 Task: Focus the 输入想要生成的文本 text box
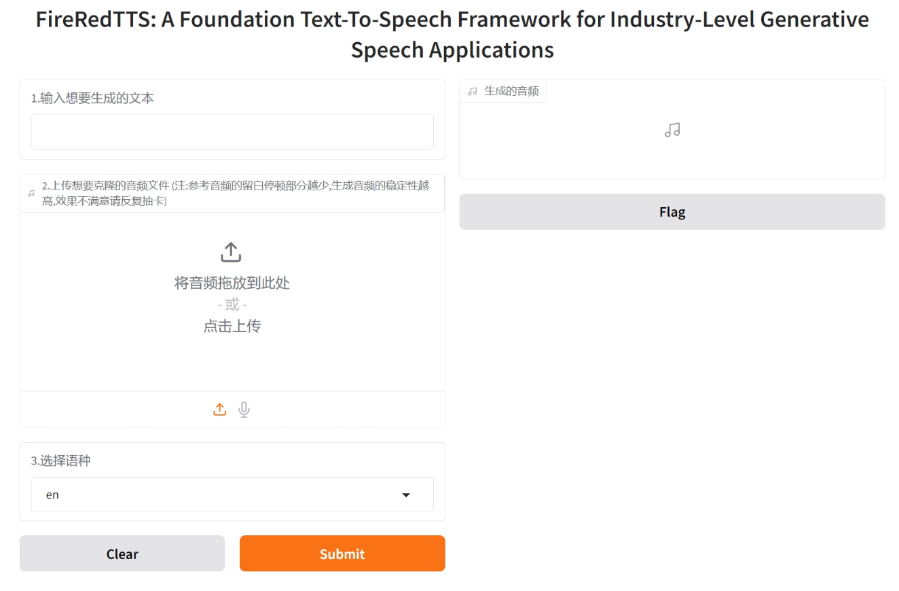[x=232, y=132]
